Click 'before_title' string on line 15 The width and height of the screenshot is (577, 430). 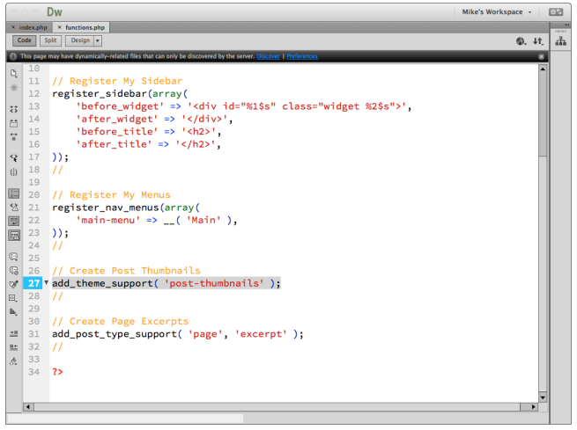tap(117, 131)
